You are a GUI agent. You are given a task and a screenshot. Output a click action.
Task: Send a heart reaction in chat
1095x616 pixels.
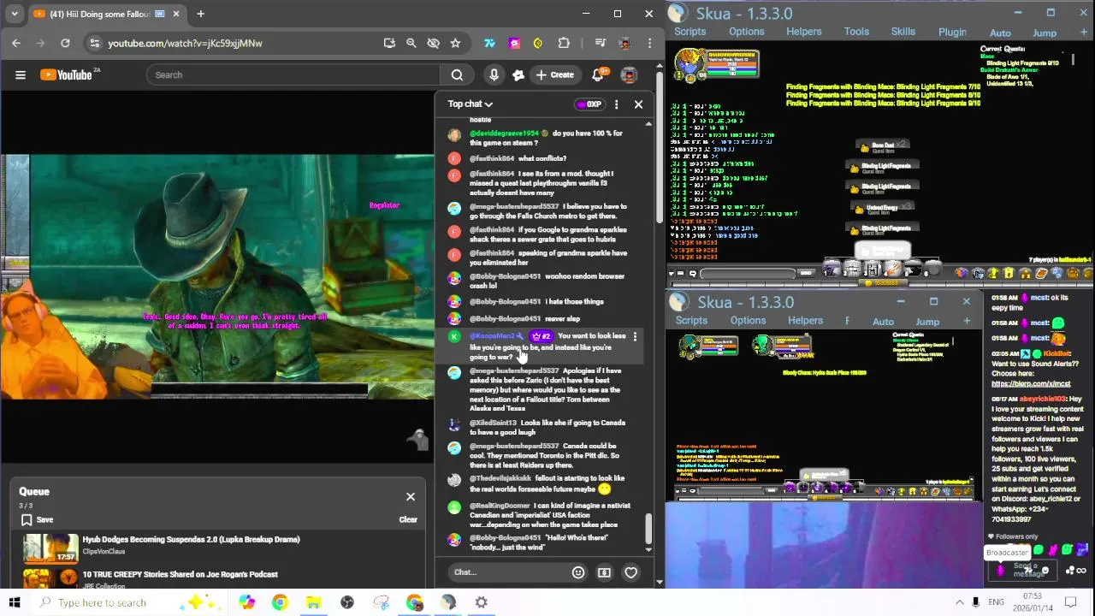coord(630,572)
